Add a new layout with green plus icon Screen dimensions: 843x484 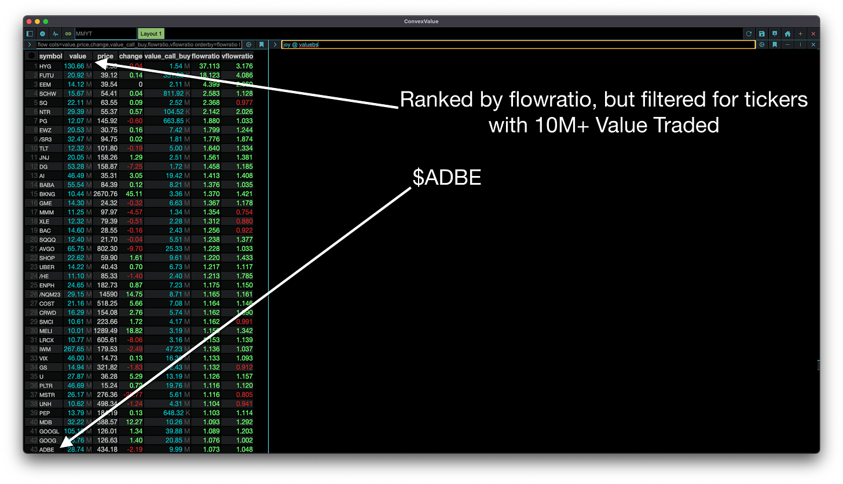(800, 34)
